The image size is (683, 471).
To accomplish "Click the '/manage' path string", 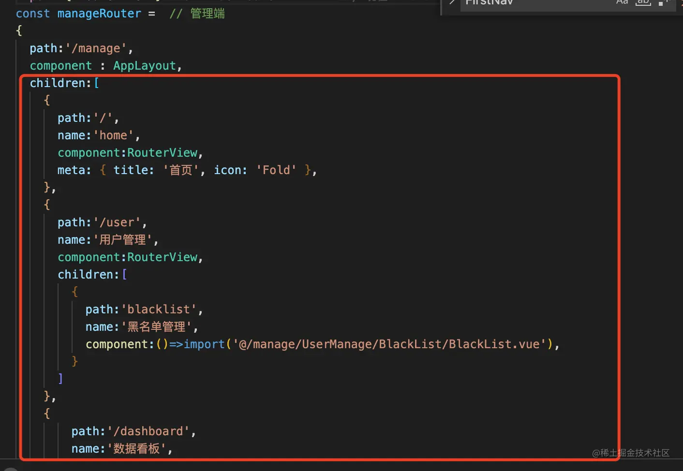I will pyautogui.click(x=96, y=48).
